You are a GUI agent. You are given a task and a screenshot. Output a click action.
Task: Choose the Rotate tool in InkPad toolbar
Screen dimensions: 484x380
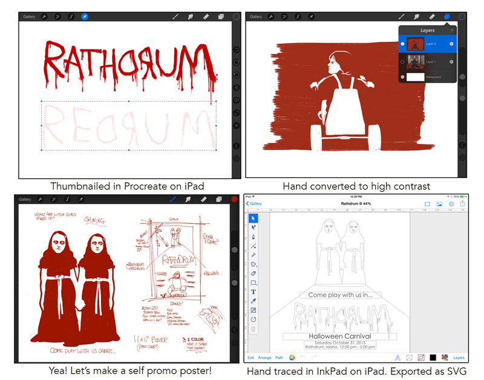coord(253,319)
